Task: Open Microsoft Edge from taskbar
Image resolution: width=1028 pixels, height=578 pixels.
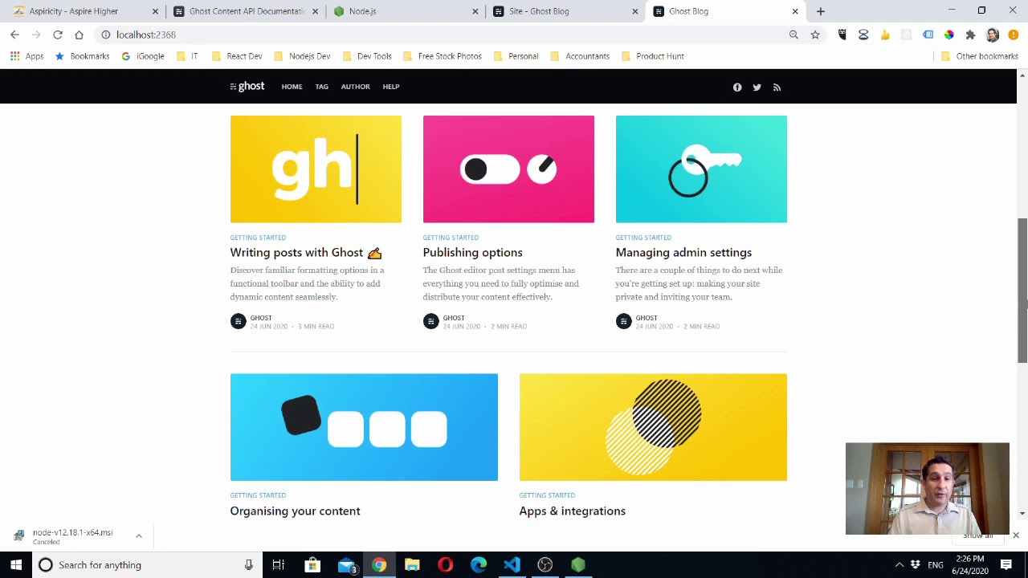Action: click(479, 565)
